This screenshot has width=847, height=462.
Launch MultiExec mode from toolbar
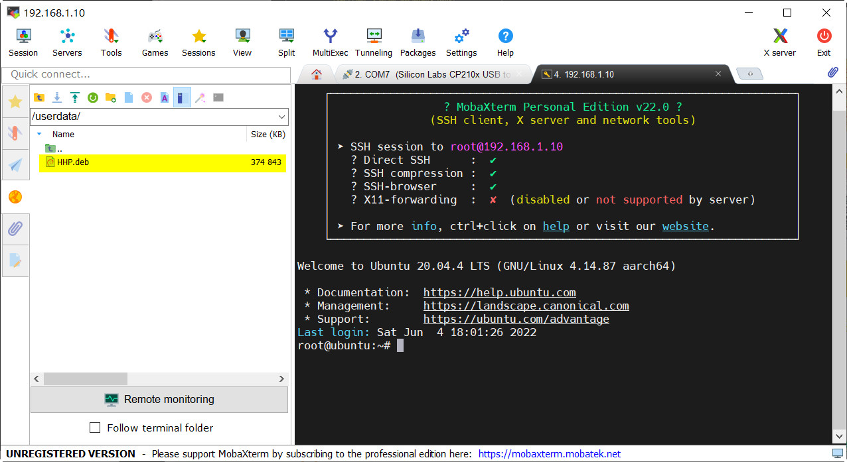330,43
